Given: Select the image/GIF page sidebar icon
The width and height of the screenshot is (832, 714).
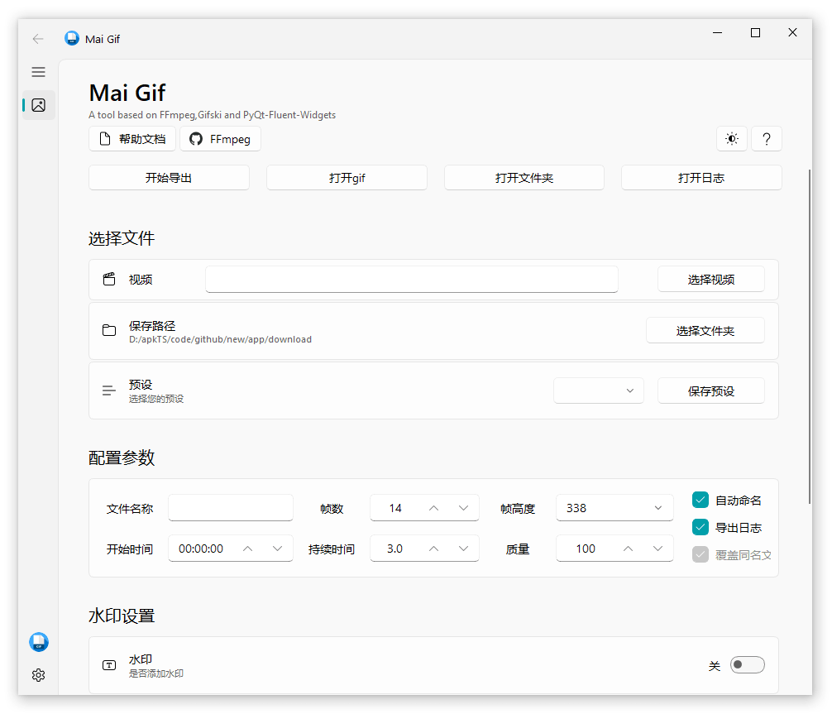Looking at the screenshot, I should 38,105.
